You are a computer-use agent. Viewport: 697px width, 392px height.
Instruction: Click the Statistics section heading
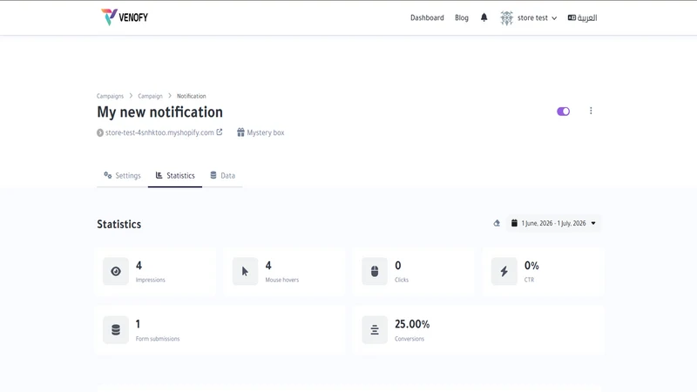119,224
